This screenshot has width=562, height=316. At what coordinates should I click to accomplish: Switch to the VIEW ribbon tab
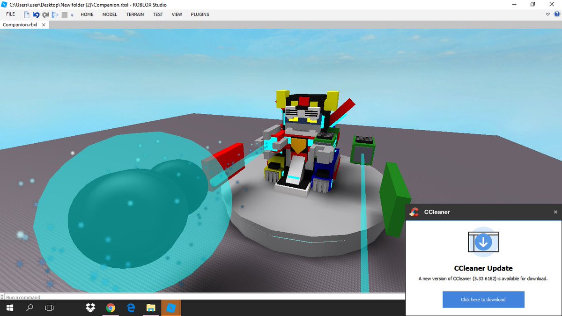pos(177,15)
